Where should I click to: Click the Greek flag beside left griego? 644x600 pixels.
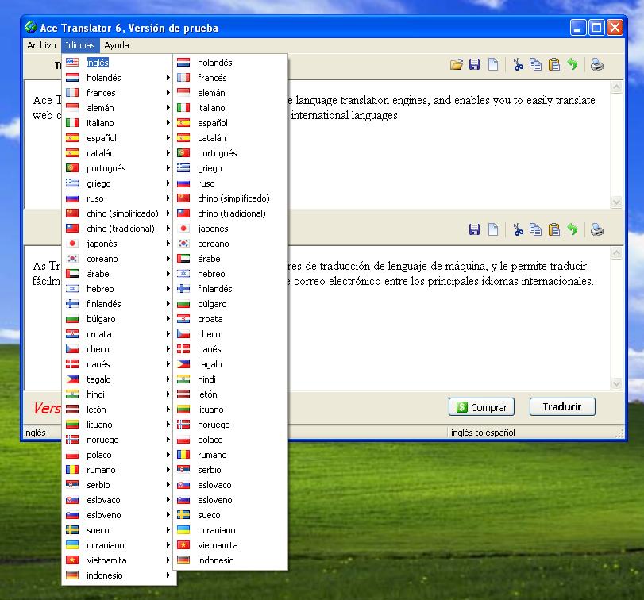pyautogui.click(x=72, y=183)
